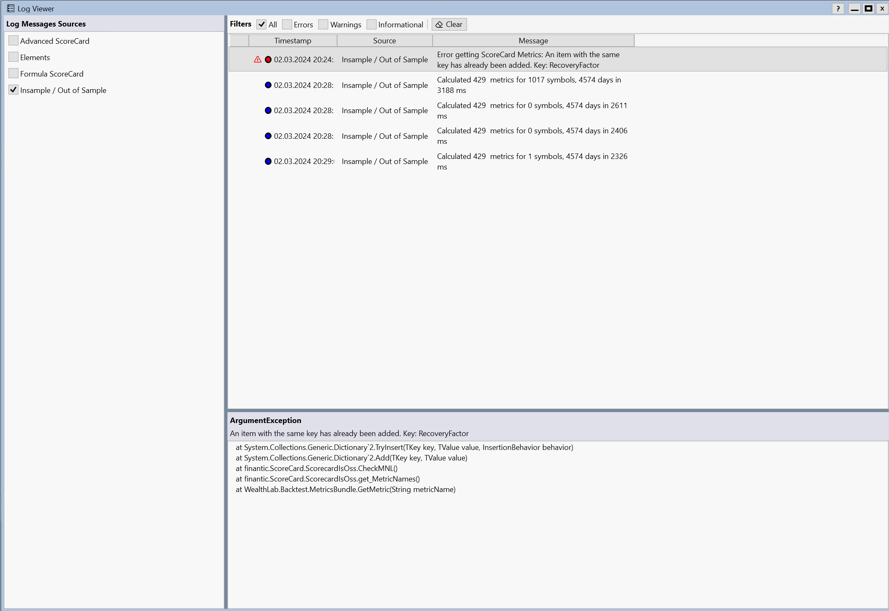Open help with the question mark button
The image size is (889, 611).
point(838,8)
